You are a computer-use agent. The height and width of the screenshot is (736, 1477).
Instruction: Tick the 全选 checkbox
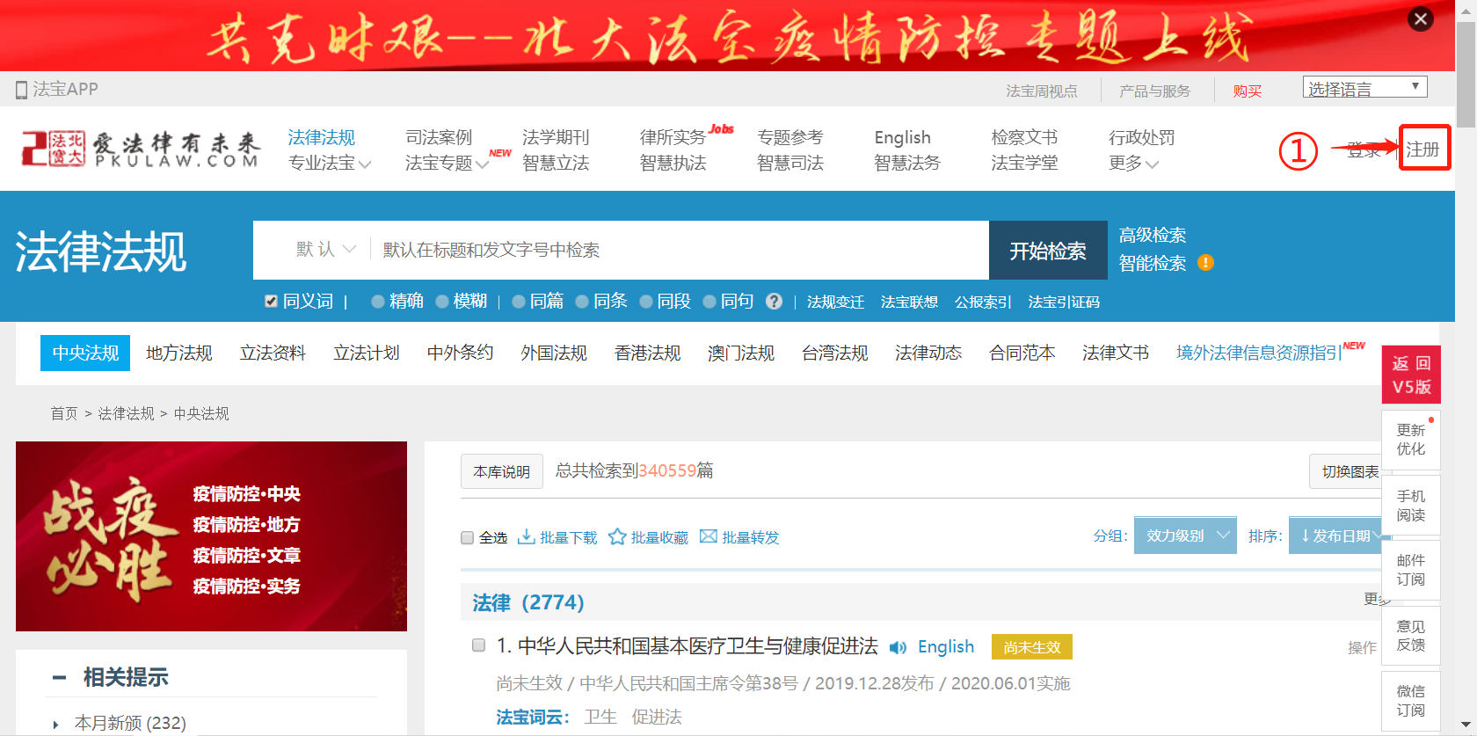pos(468,538)
